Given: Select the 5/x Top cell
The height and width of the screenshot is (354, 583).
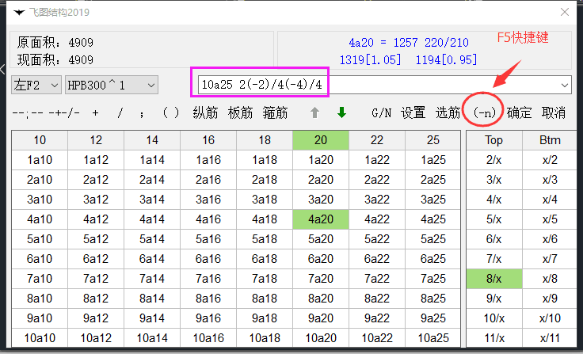Looking at the screenshot, I should click(x=494, y=219).
